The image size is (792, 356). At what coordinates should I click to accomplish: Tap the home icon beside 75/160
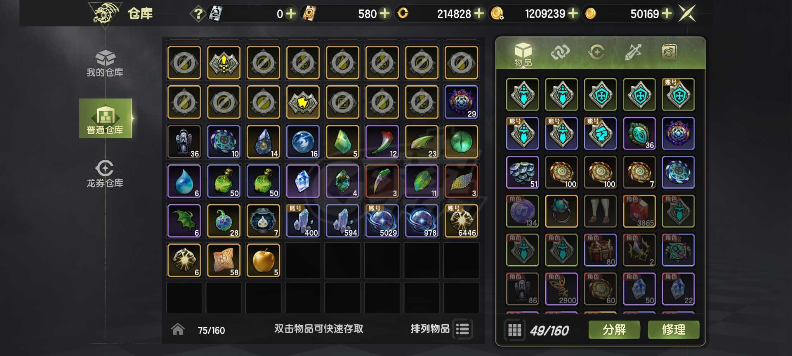coord(178,329)
